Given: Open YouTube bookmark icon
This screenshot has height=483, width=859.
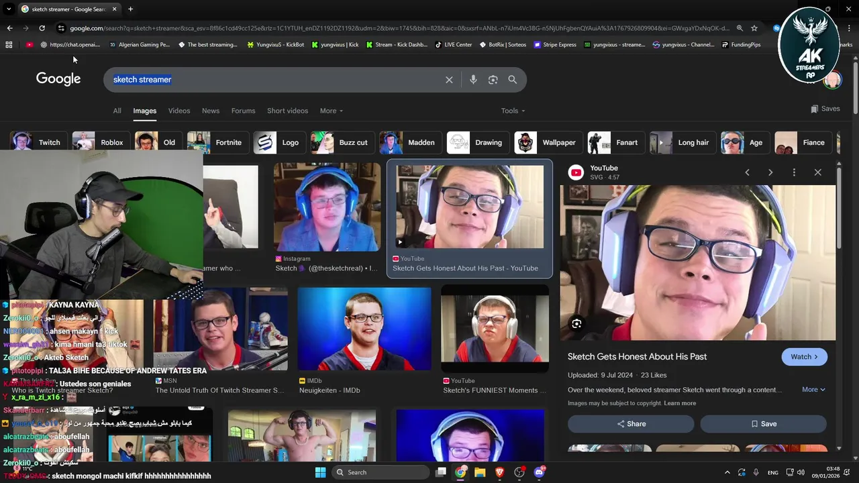Looking at the screenshot, I should (x=30, y=45).
